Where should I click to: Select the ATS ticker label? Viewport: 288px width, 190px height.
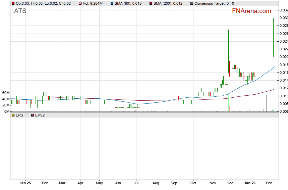20,11
